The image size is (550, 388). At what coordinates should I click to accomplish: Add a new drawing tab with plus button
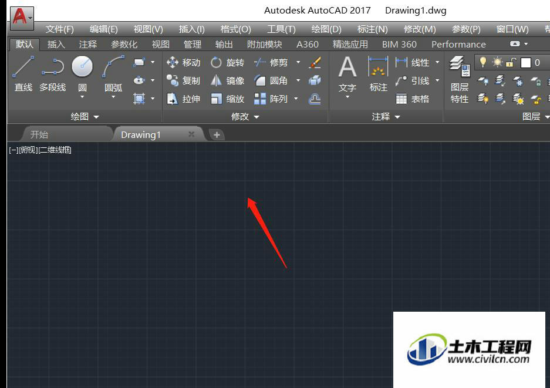[217, 134]
